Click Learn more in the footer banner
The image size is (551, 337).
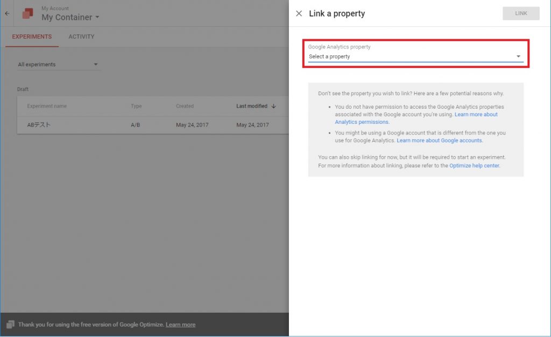coord(181,325)
